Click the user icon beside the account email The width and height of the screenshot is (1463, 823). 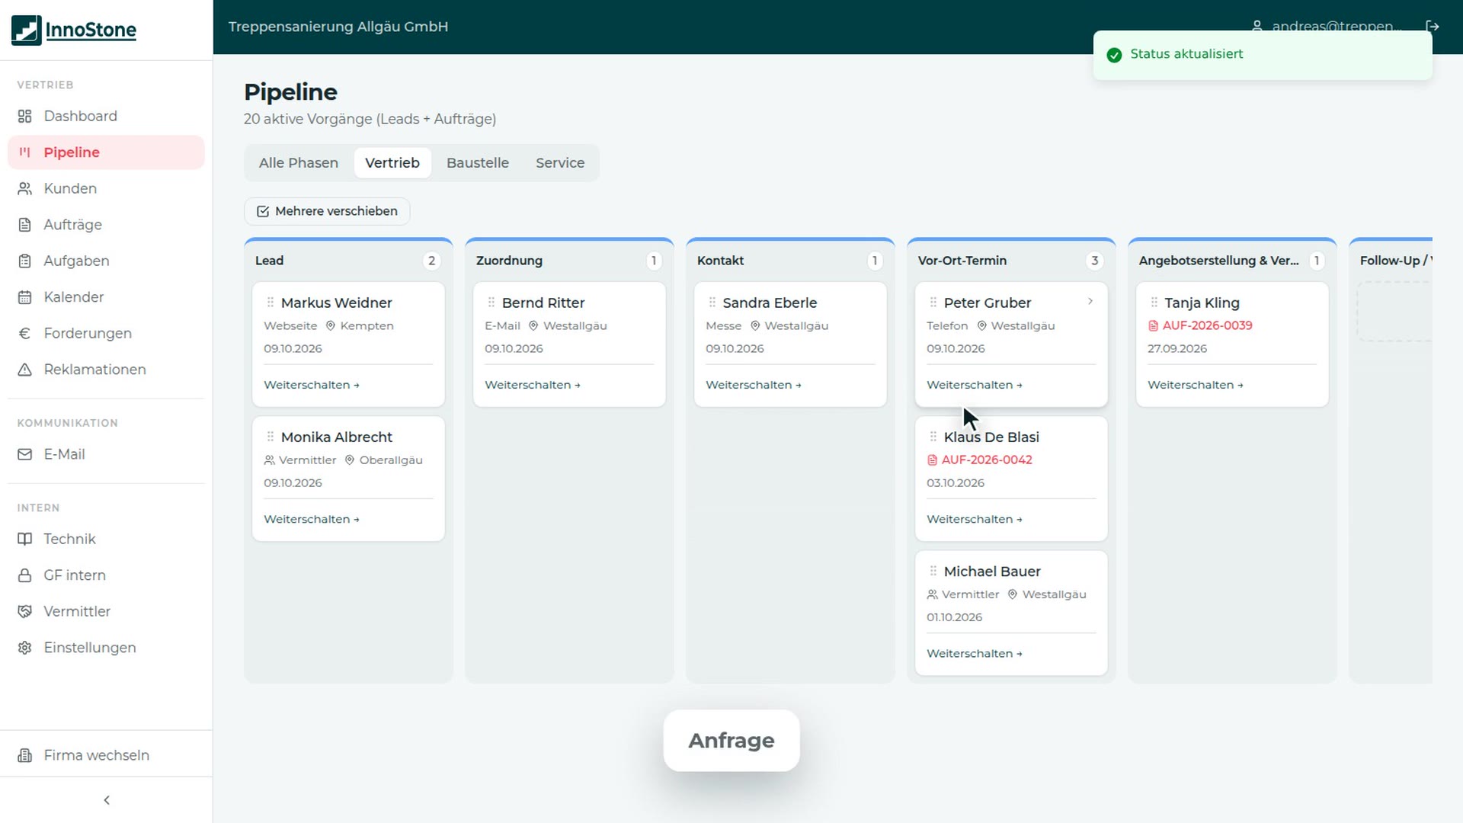point(1257,27)
